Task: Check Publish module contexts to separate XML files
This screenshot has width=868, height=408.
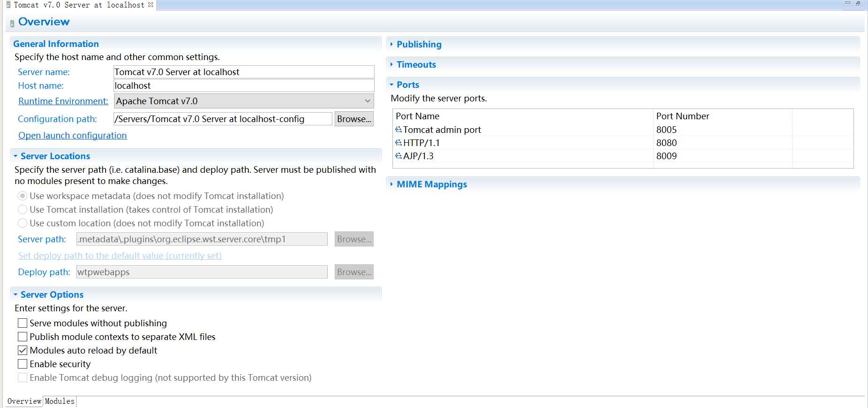Action: pyautogui.click(x=23, y=337)
